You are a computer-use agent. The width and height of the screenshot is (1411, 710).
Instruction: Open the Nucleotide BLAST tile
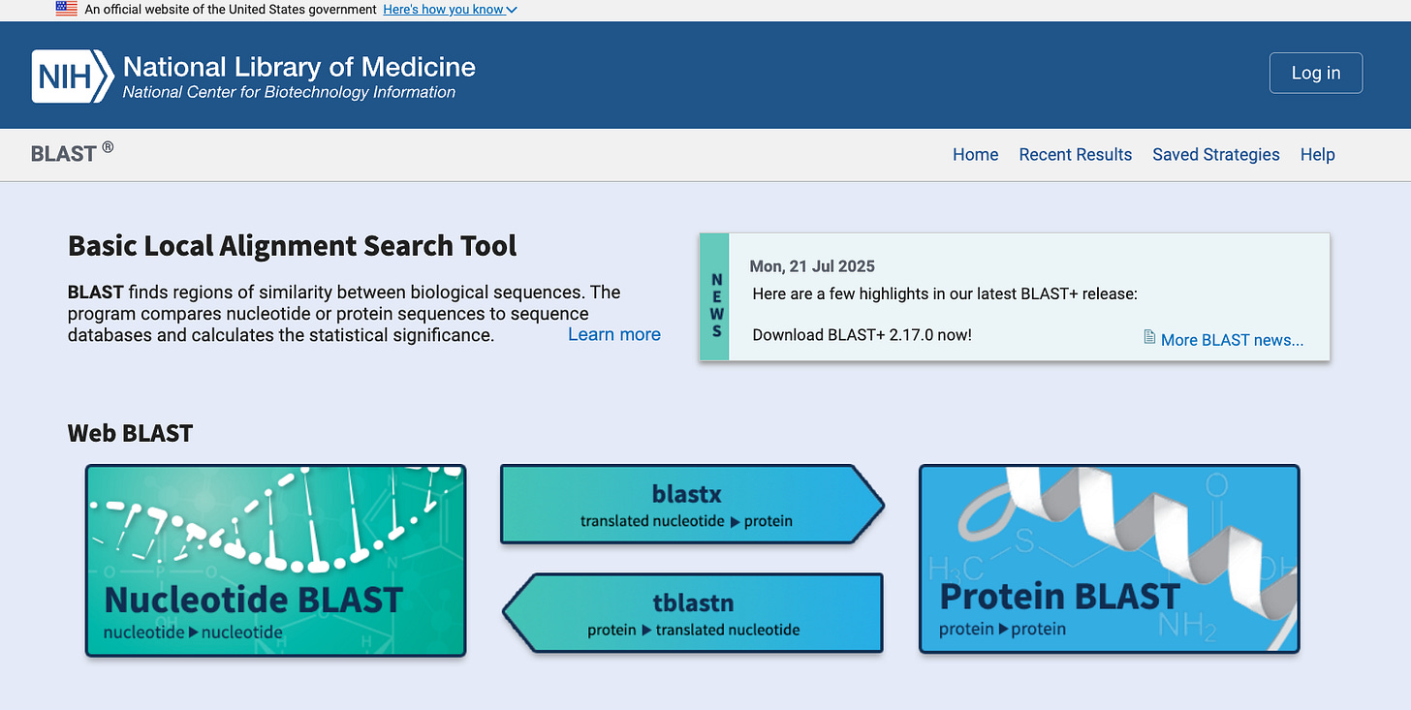point(276,561)
